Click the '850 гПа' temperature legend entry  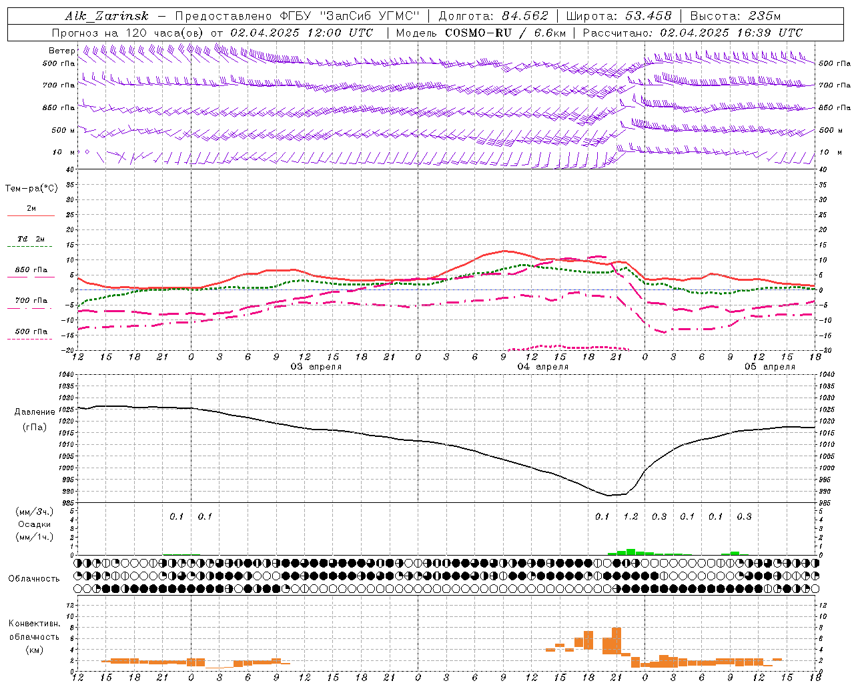pos(31,269)
